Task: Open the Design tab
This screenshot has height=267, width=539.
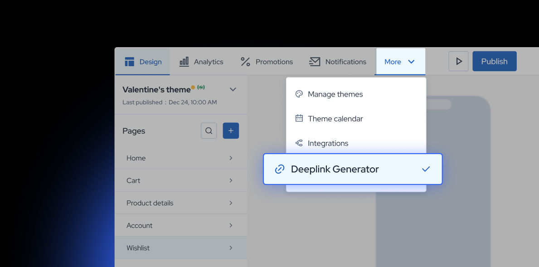Action: [x=142, y=62]
